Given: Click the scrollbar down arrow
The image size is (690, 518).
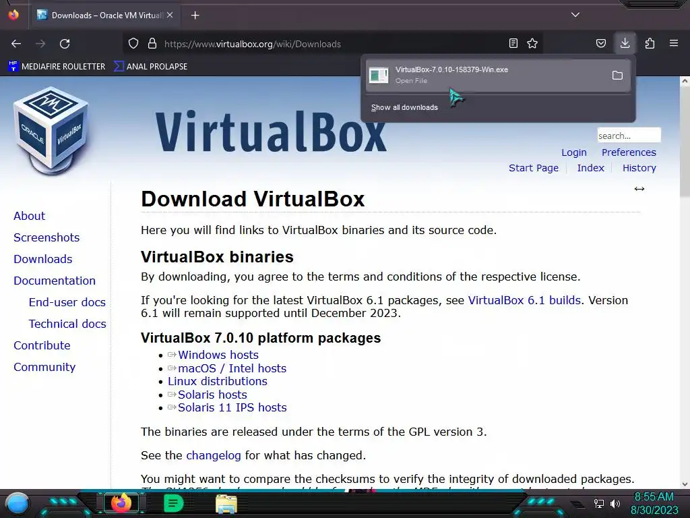Looking at the screenshot, I should click(685, 484).
